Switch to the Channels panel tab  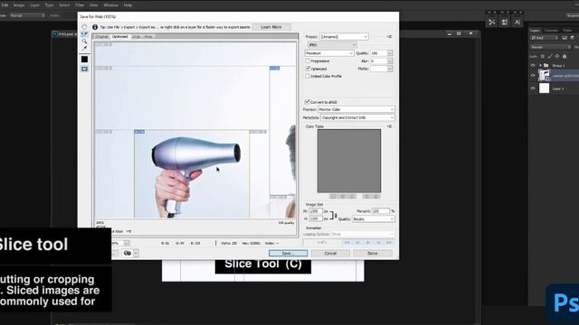pyautogui.click(x=551, y=30)
